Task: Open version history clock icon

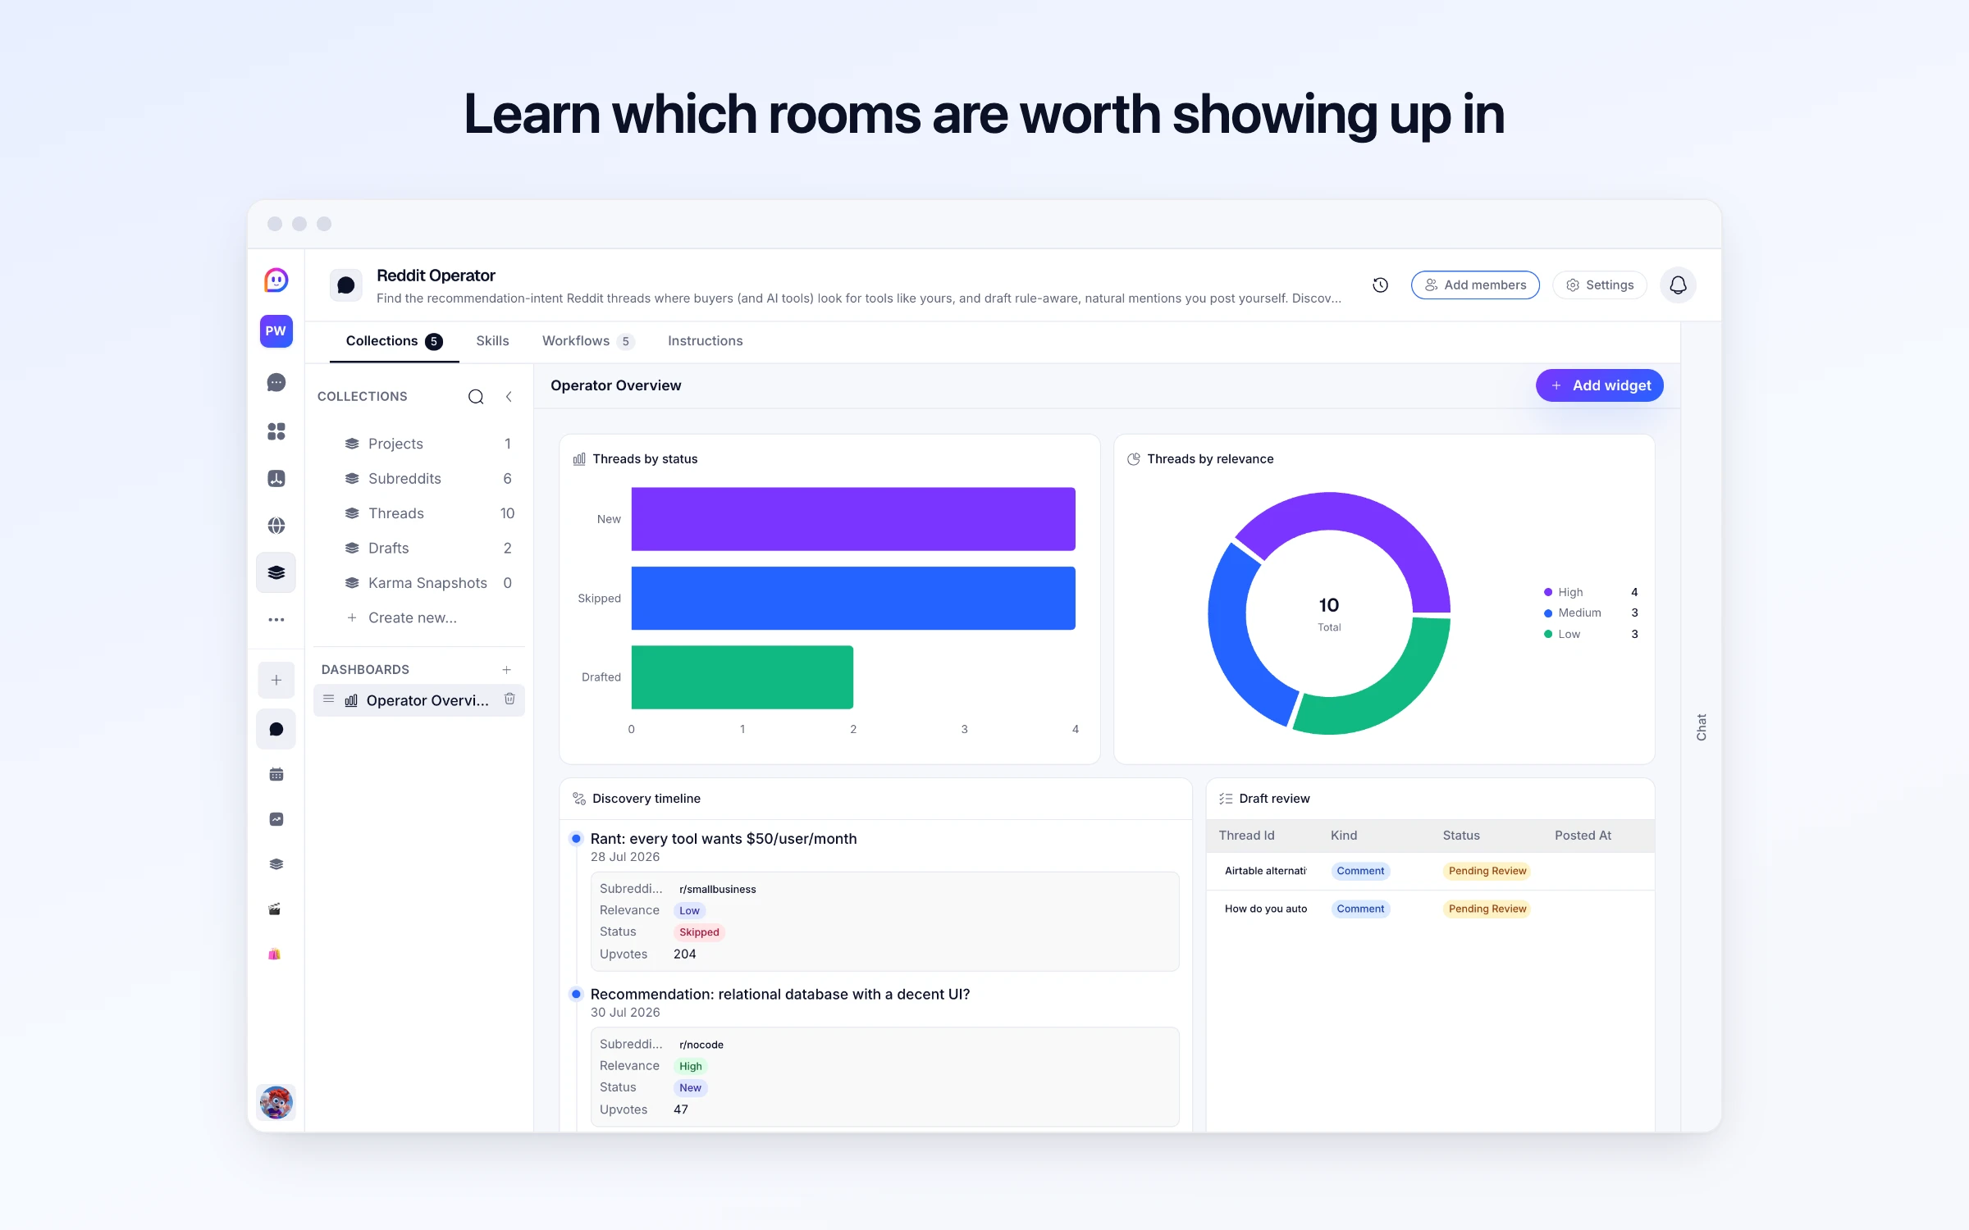Action: coord(1381,285)
